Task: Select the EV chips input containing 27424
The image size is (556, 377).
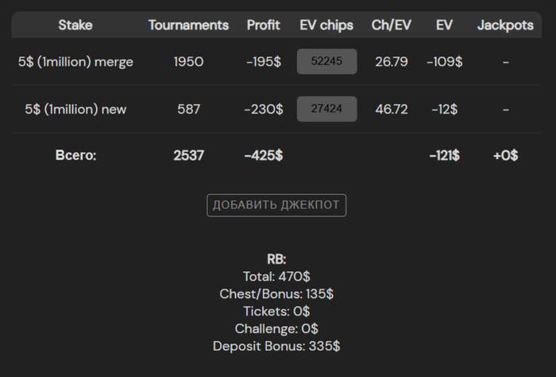Action: 326,109
